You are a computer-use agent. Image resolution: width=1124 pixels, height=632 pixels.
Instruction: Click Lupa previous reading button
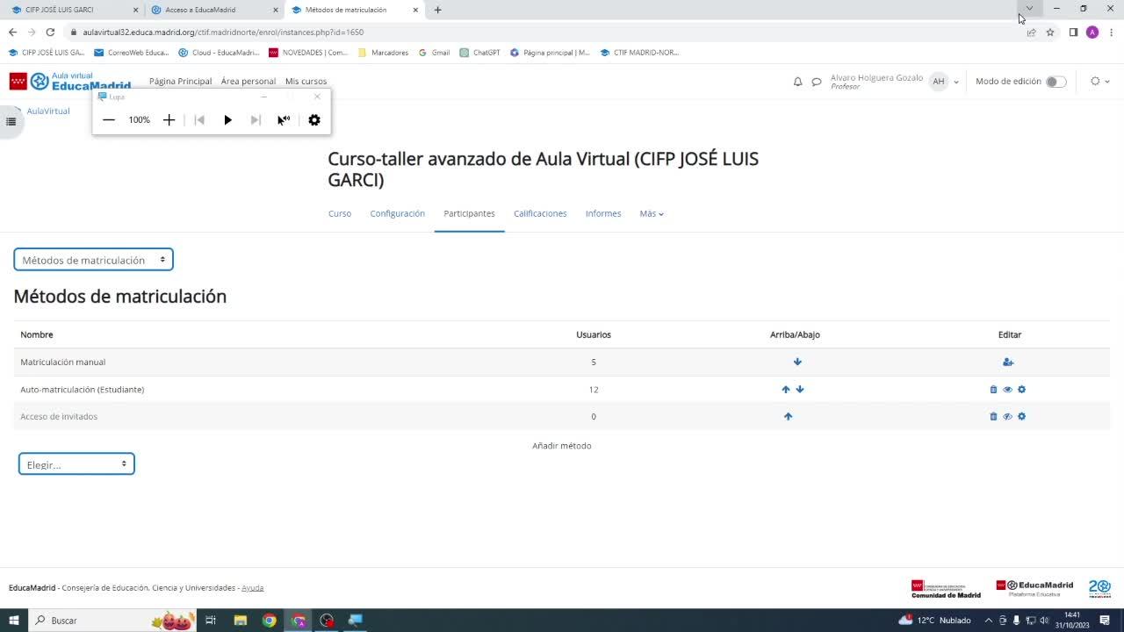coord(199,120)
